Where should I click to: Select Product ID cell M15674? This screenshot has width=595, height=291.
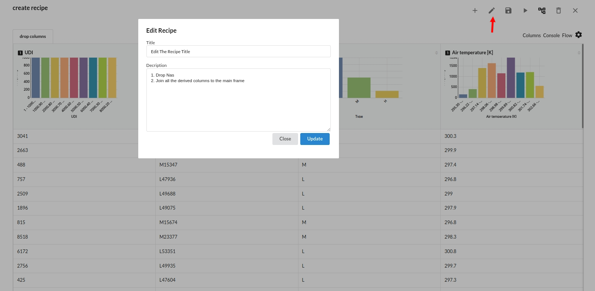pos(227,223)
